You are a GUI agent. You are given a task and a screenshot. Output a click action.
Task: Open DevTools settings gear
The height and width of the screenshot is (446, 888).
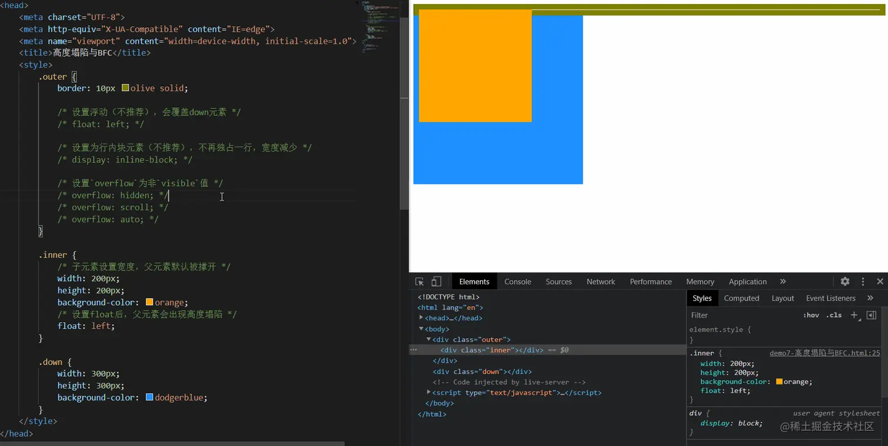pyautogui.click(x=845, y=281)
